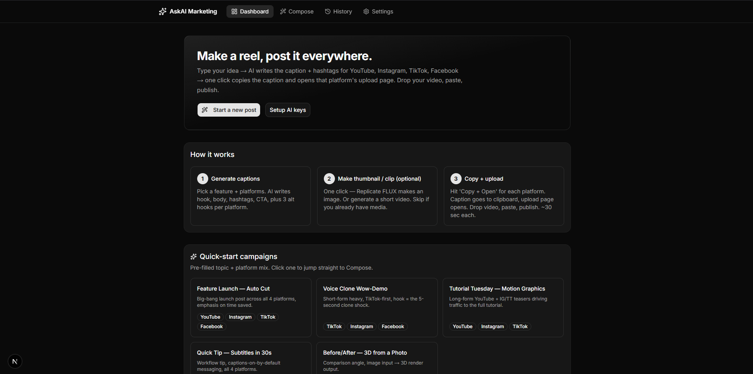Click the Copy + upload step title

[484, 179]
